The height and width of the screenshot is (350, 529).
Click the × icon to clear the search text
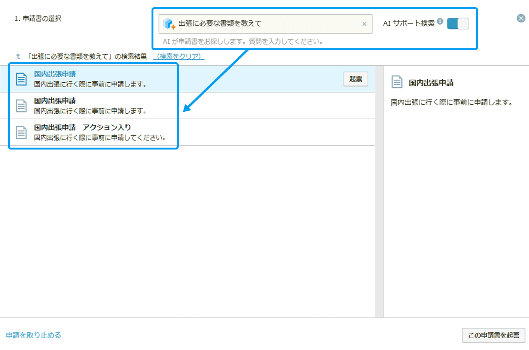coord(365,24)
